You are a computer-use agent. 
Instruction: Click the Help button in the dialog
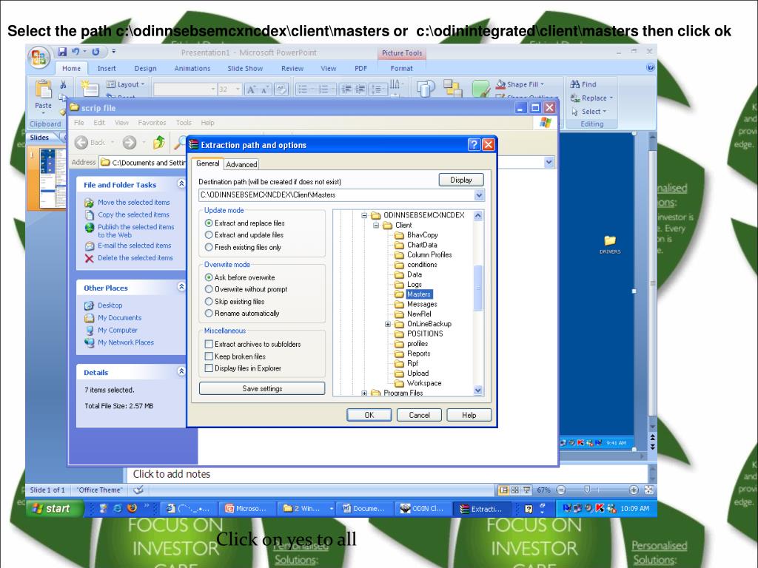tap(469, 416)
